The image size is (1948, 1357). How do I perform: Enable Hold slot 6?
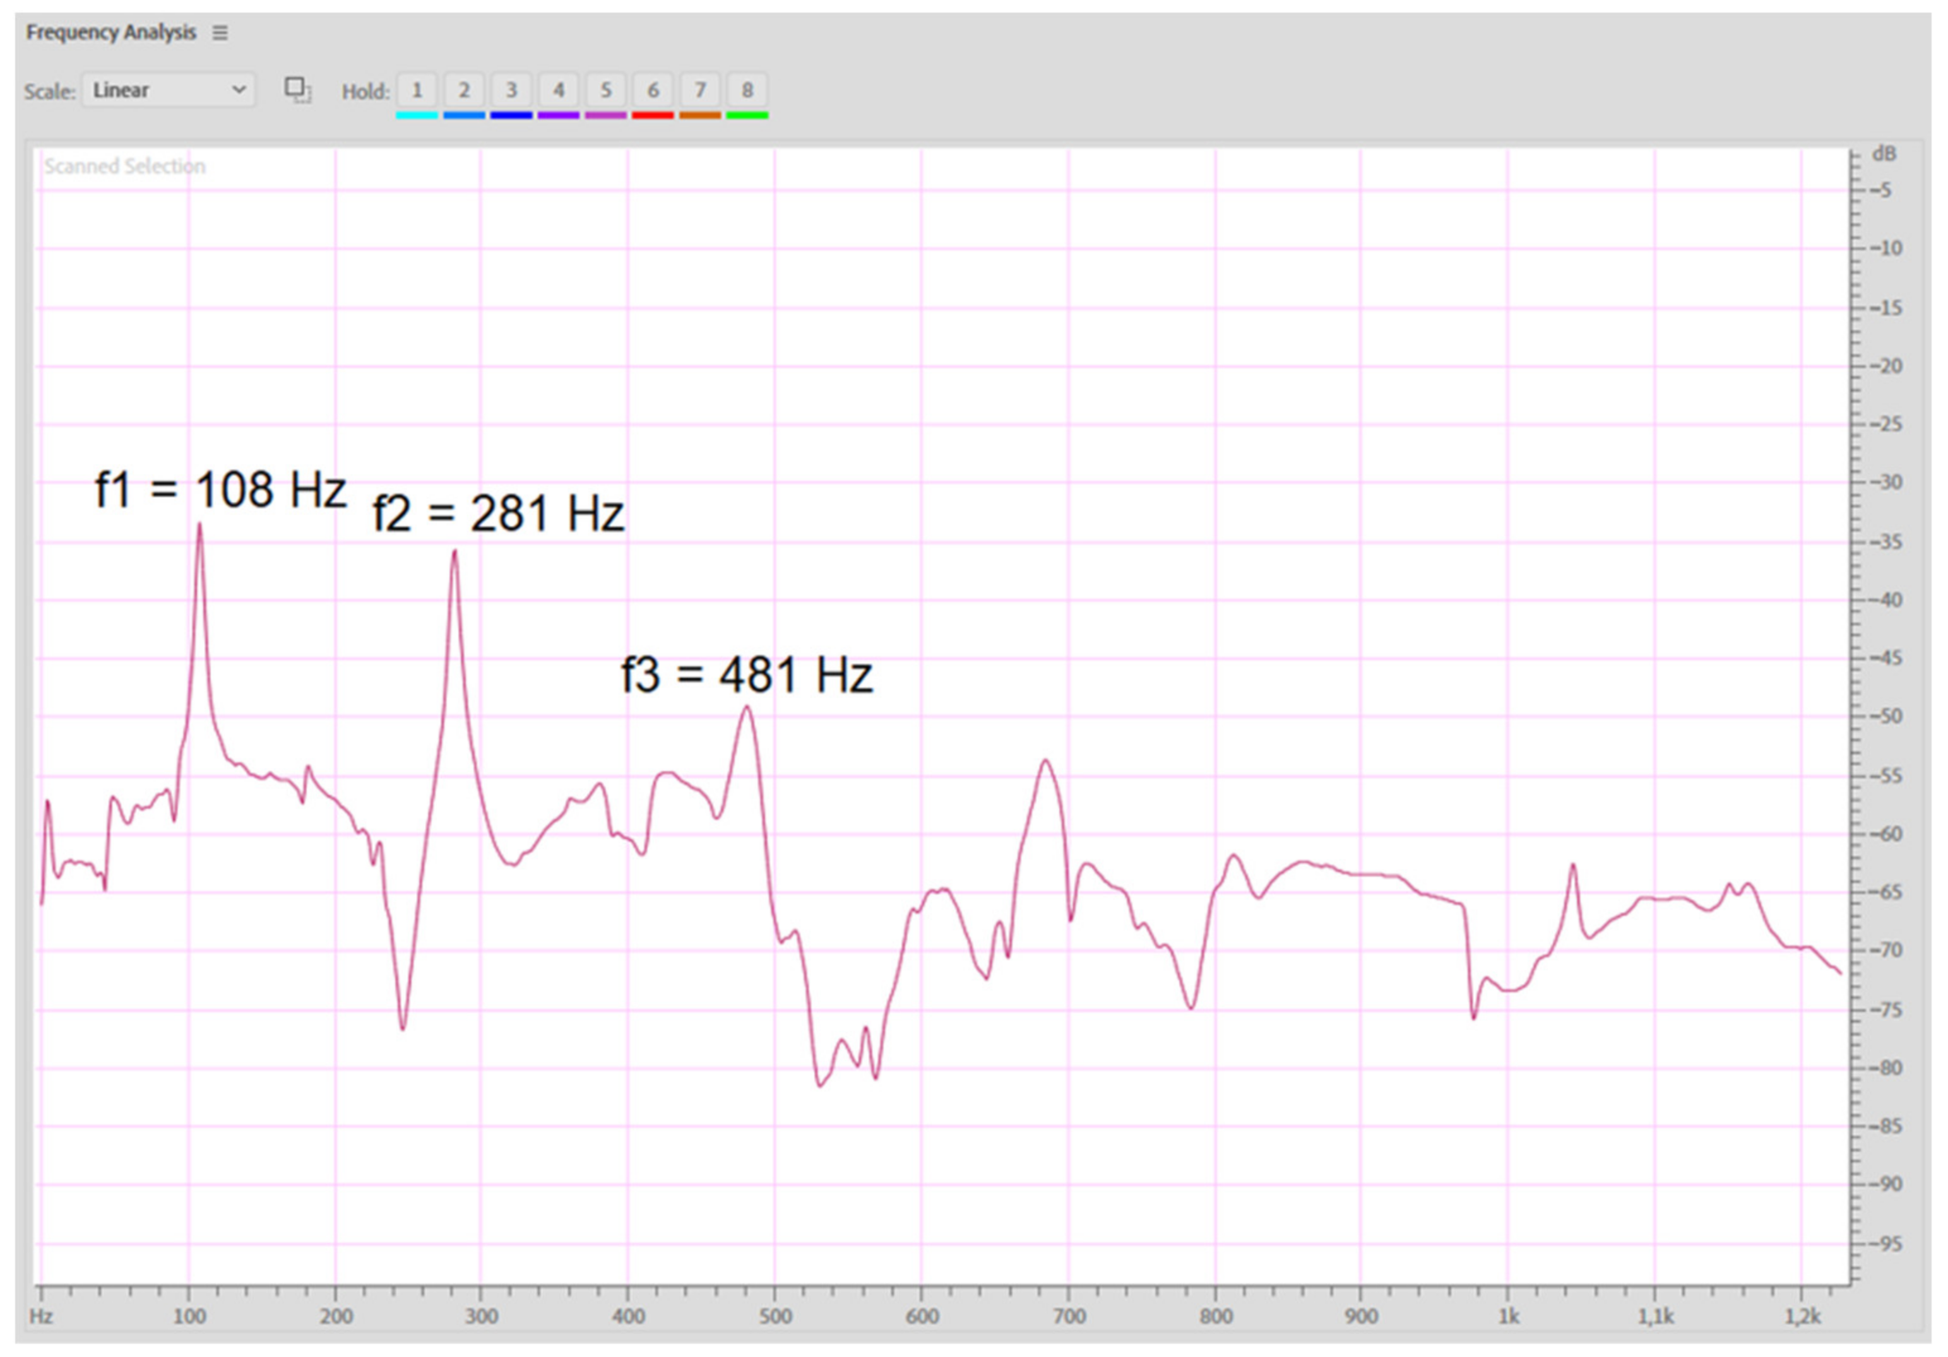[x=653, y=90]
